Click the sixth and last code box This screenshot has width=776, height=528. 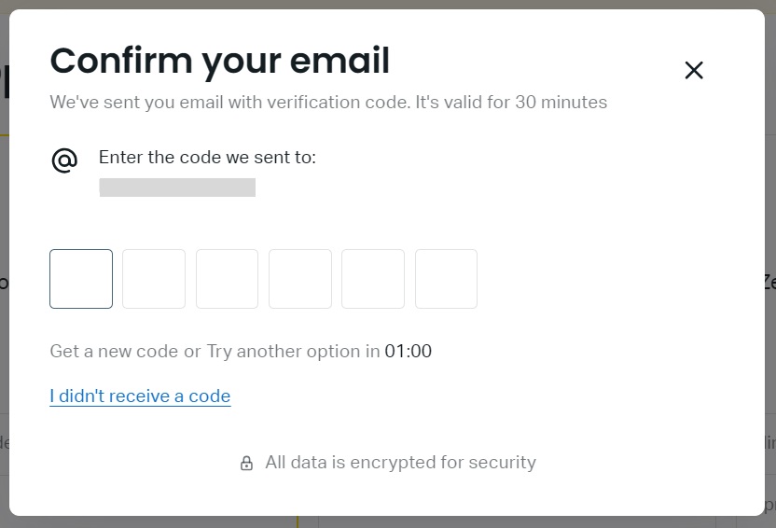point(446,279)
